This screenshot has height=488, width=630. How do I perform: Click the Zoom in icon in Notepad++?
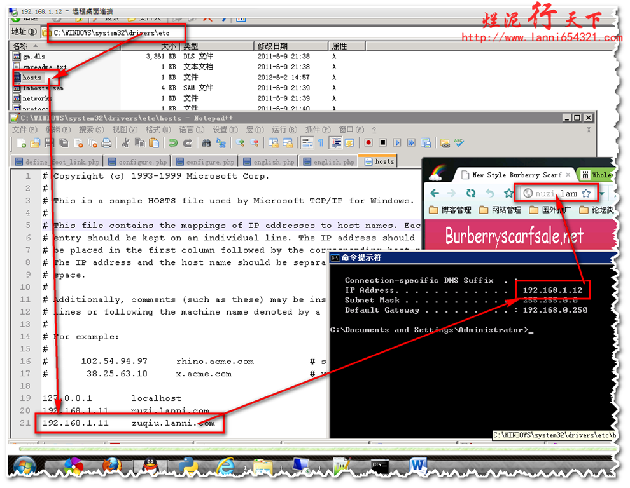241,143
